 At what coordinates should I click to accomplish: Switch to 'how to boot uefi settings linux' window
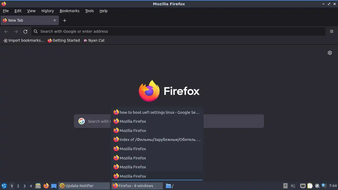tap(157, 112)
